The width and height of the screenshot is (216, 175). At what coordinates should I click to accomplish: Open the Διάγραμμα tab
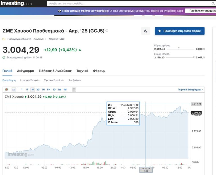point(26,71)
